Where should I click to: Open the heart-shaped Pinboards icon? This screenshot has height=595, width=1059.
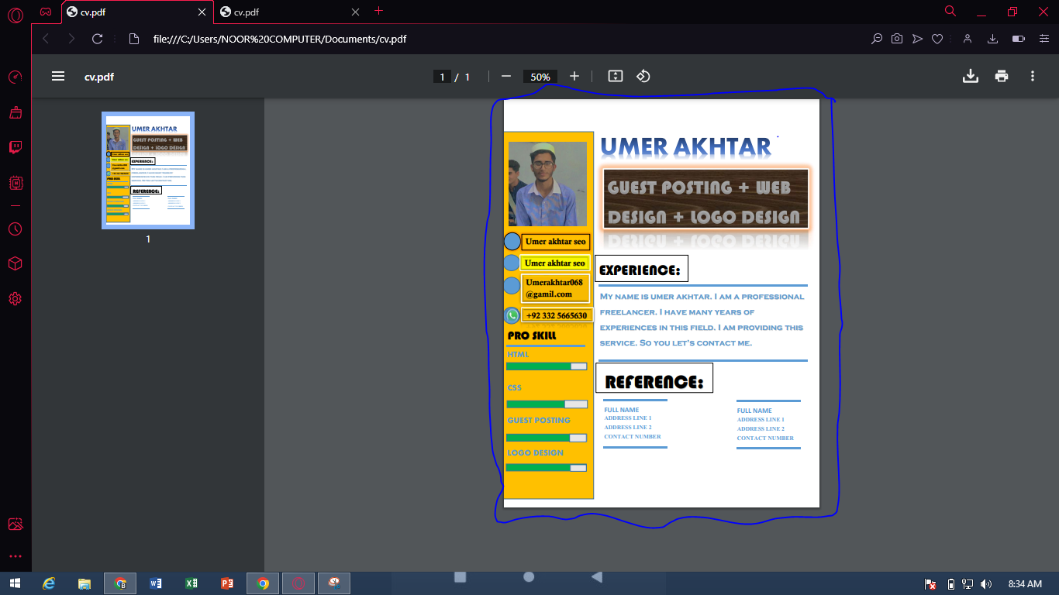coord(937,38)
